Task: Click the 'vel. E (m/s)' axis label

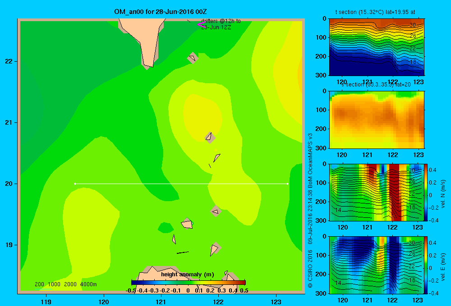Action: tap(443, 267)
